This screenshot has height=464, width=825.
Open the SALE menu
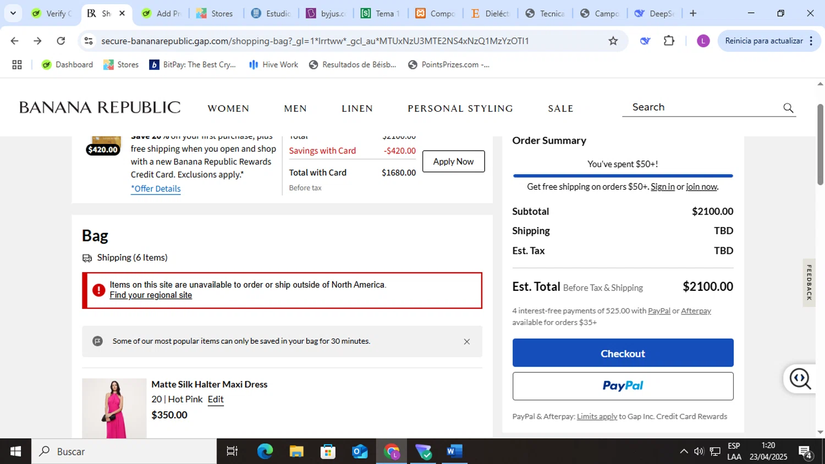coord(560,108)
